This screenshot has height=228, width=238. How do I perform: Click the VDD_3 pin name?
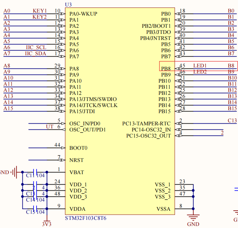(78, 197)
